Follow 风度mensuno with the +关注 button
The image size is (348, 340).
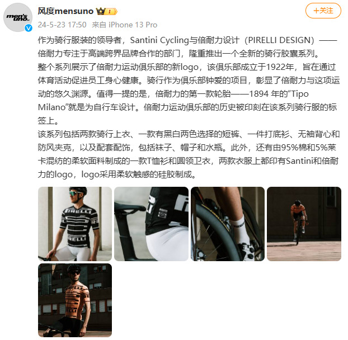click(x=323, y=11)
